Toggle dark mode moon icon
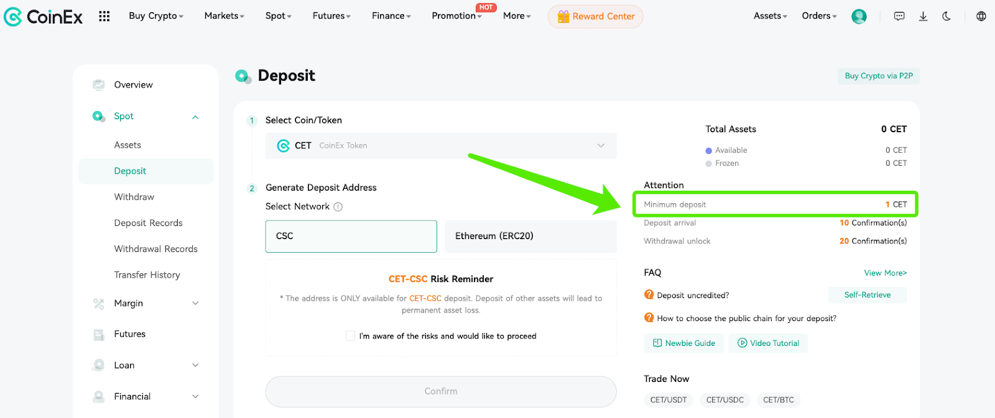 point(946,16)
